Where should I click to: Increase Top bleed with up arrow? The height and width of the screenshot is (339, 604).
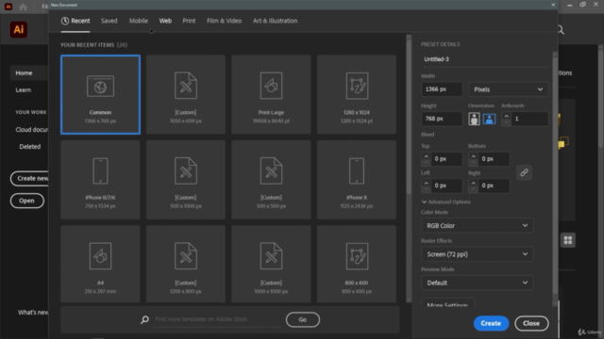(x=426, y=156)
